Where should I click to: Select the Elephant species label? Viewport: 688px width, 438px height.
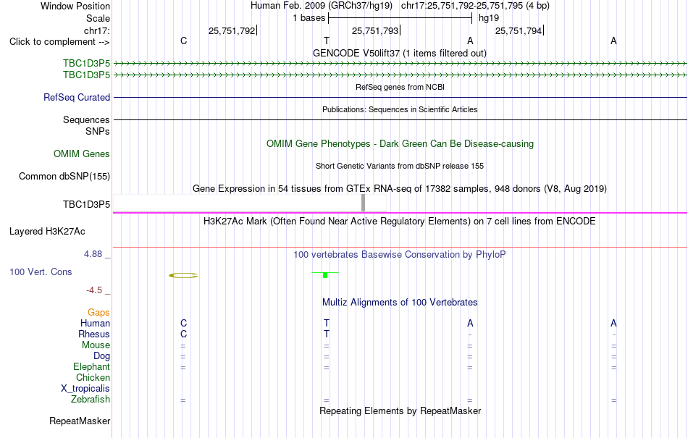coord(91,366)
